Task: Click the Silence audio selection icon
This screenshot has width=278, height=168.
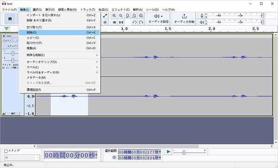Action: click(x=121, y=22)
